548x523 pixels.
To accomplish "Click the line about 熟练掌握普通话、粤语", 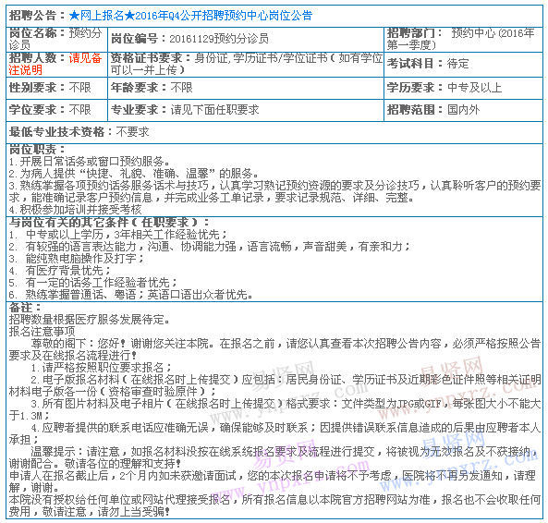I will point(130,295).
